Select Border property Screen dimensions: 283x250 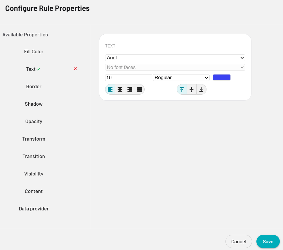[x=34, y=86]
